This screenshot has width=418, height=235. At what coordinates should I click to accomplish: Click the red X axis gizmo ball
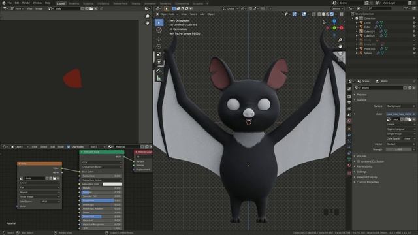pyautogui.click(x=341, y=27)
